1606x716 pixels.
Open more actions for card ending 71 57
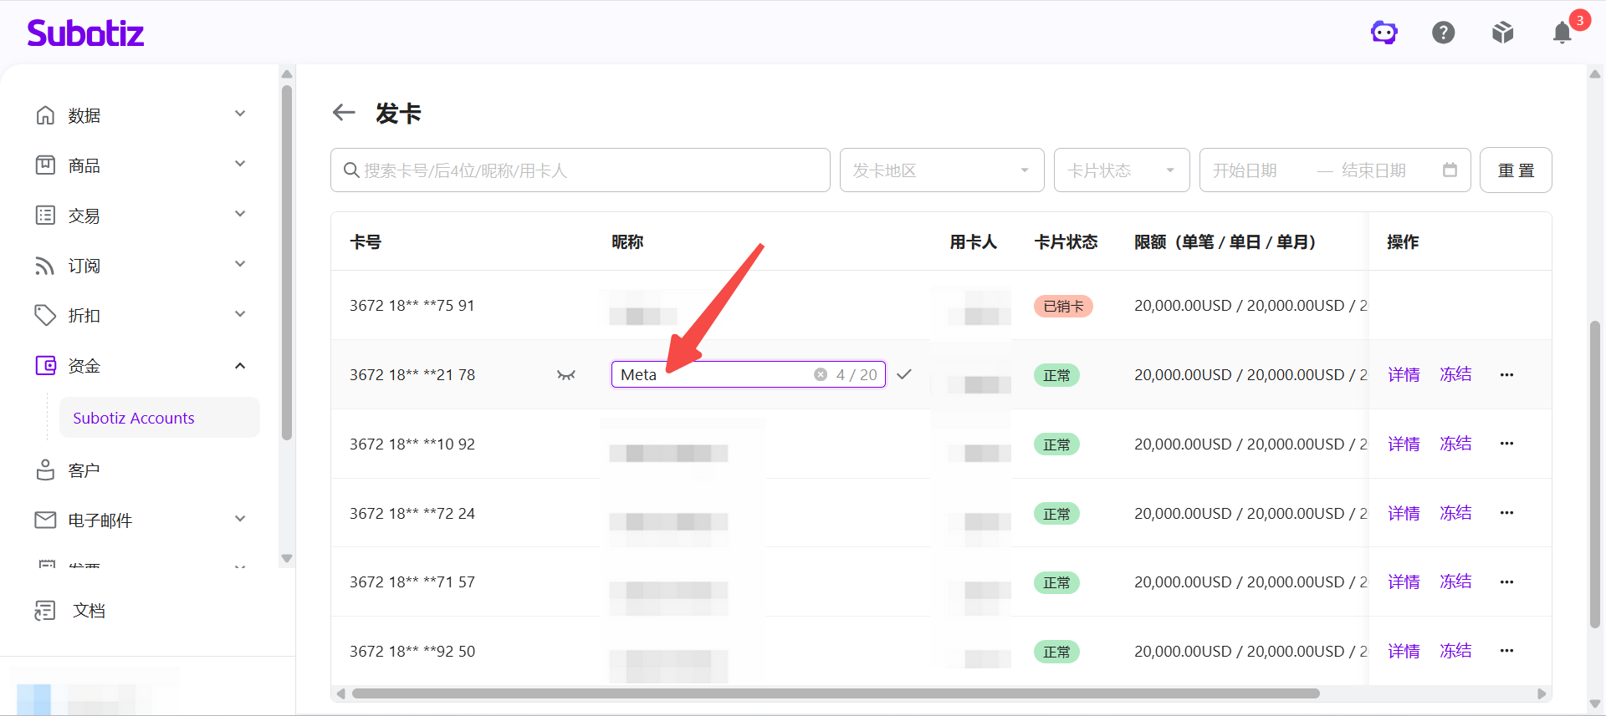pos(1507,581)
